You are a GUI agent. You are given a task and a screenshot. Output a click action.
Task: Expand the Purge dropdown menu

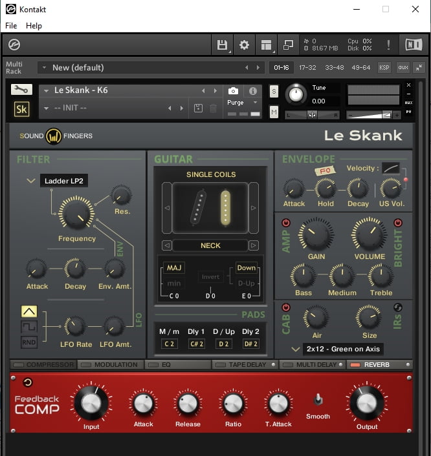click(x=242, y=103)
